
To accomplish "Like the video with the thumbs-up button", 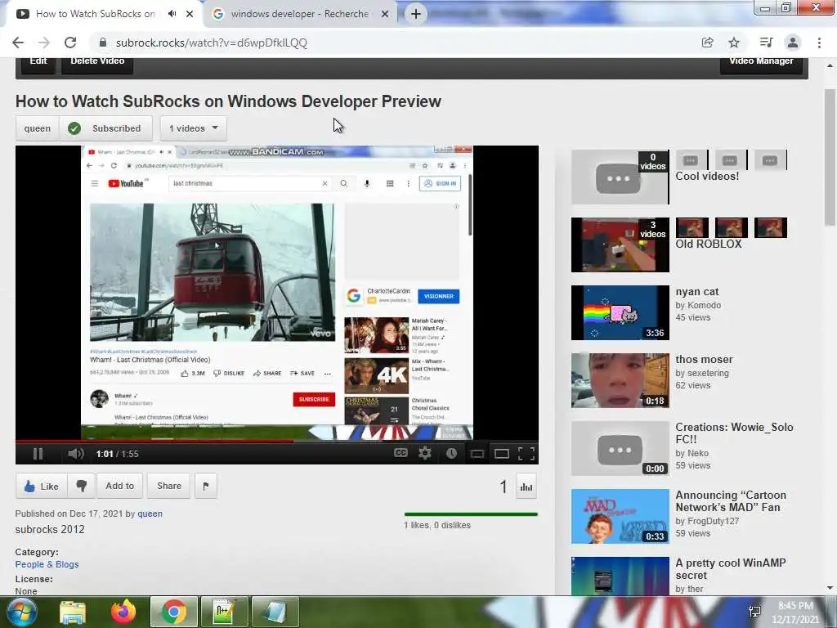I will point(41,486).
